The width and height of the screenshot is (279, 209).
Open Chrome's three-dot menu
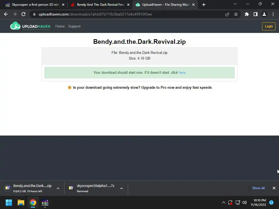coord(273,14)
